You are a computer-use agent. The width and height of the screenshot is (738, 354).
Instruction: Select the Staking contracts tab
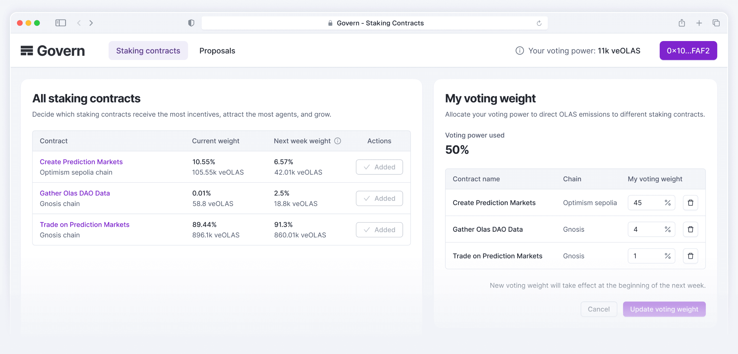click(x=148, y=51)
